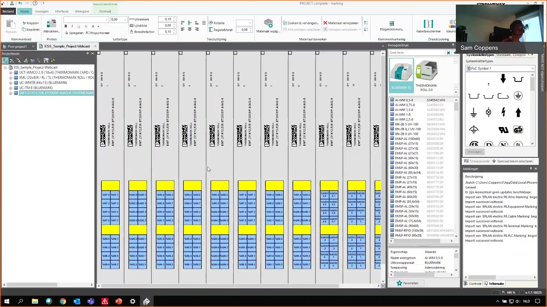Clear the Zoek term search field
Image resolution: width=547 pixels, height=307 pixels.
pyautogui.click(x=448, y=53)
